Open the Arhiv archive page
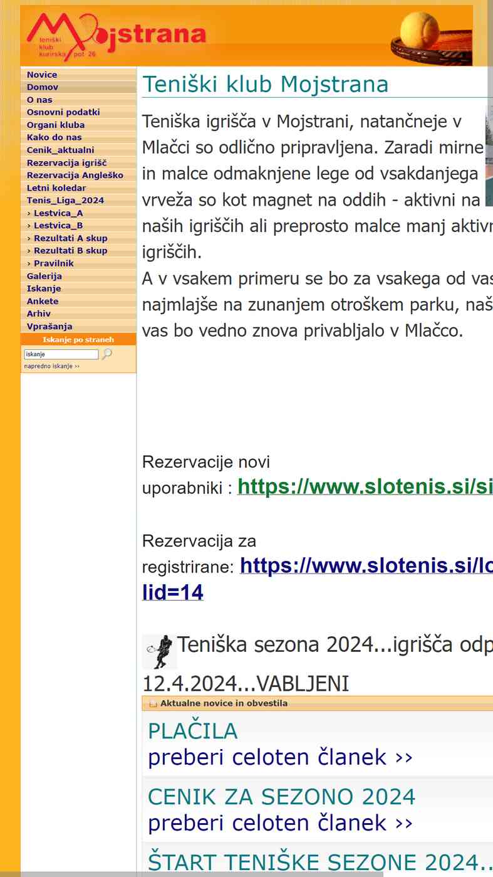 tap(78, 313)
